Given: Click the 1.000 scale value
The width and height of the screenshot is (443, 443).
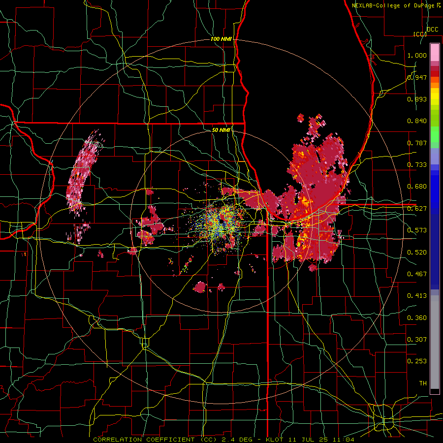Looking at the screenshot, I should (417, 55).
